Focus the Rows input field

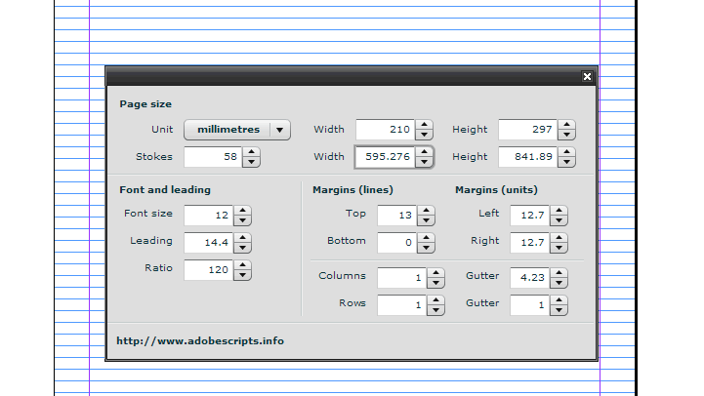pyautogui.click(x=402, y=305)
